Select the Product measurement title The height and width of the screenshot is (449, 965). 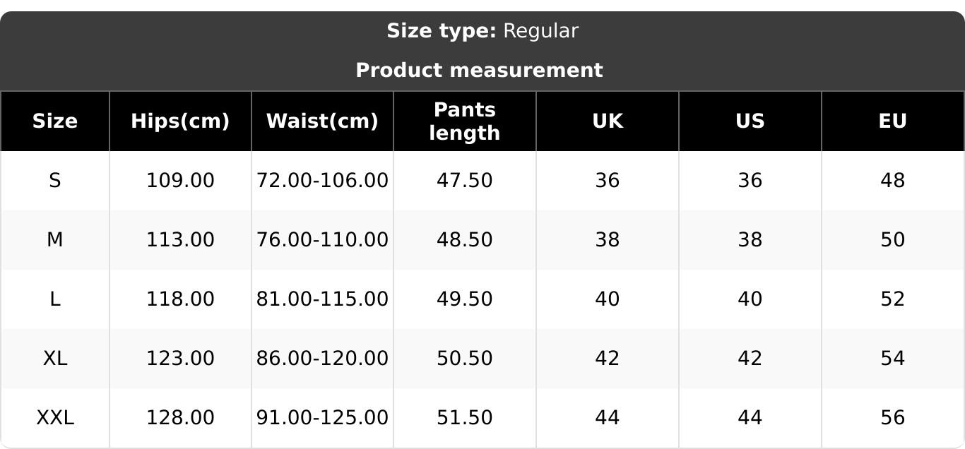(479, 71)
